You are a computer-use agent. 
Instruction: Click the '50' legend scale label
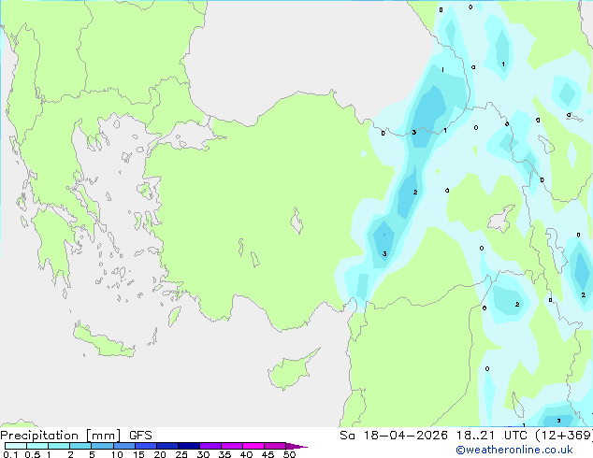click(290, 454)
